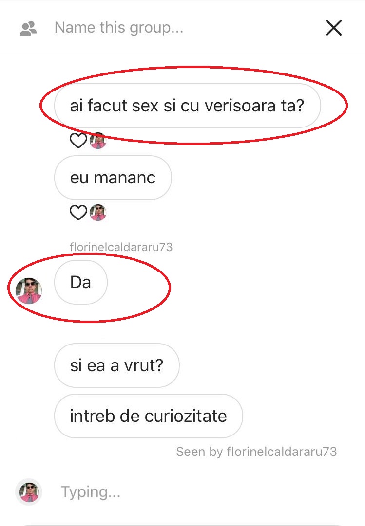Tap the heart icon below 'eu mananc'
The height and width of the screenshot is (526, 365).
tap(78, 212)
